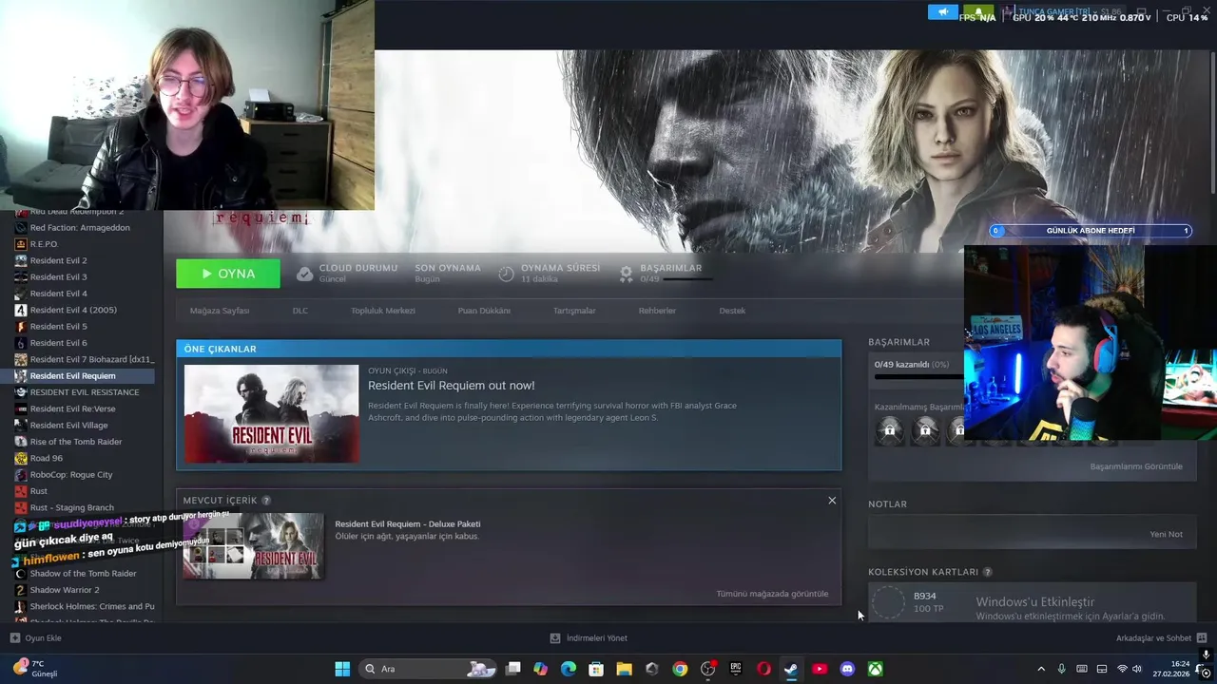Open Google Chrome from the taskbar

680,669
